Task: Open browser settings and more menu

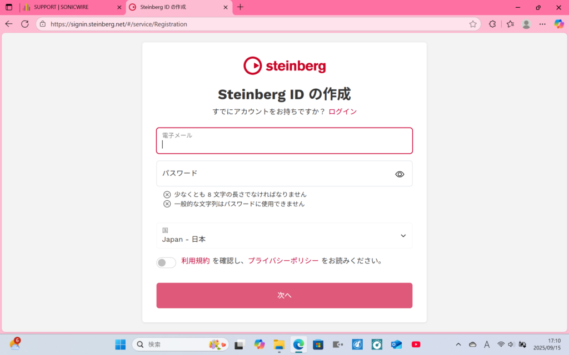Action: [x=542, y=24]
